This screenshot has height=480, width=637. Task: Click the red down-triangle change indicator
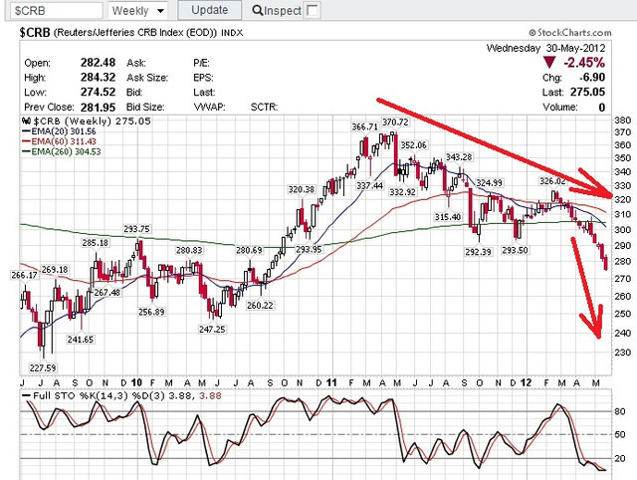pyautogui.click(x=549, y=63)
